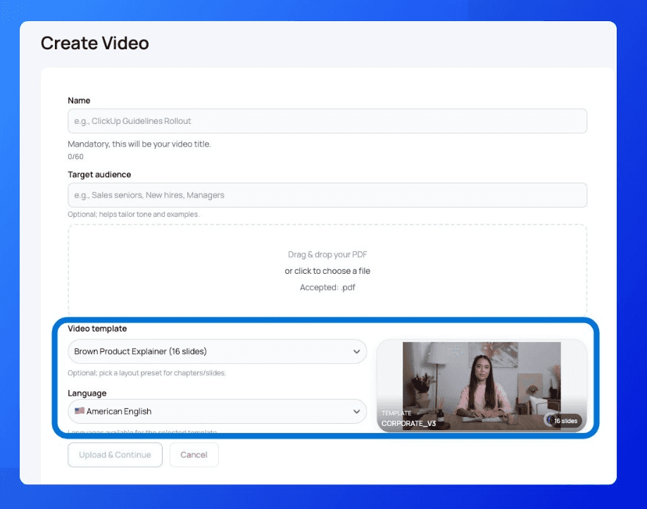This screenshot has height=509, width=647.
Task: Click the Cancel button
Action: pyautogui.click(x=194, y=455)
